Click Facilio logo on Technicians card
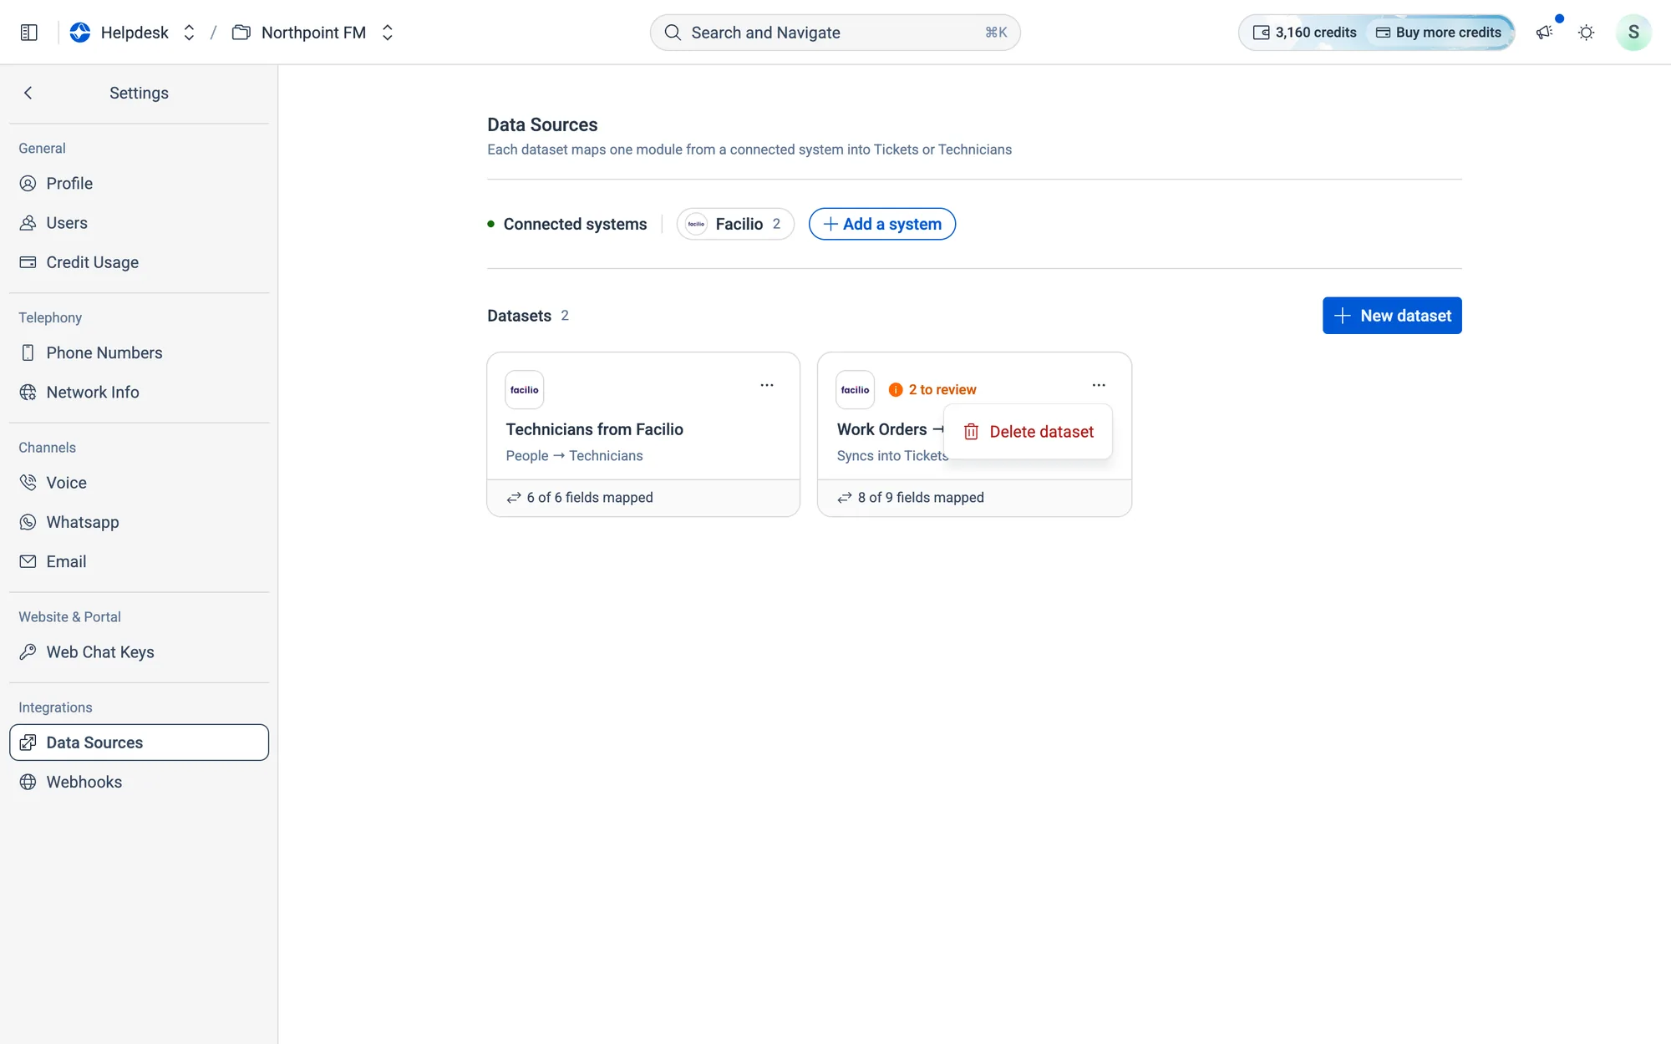Screen dimensions: 1671x1044 [x=525, y=390]
